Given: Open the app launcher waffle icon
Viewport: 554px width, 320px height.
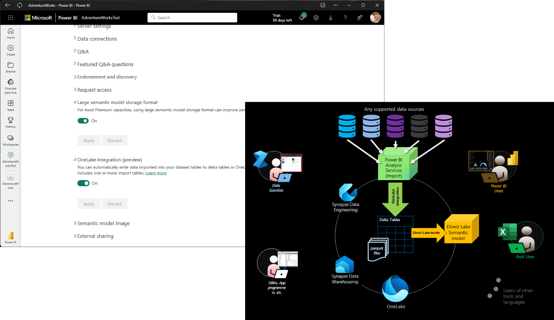Looking at the screenshot, I should tap(11, 18).
